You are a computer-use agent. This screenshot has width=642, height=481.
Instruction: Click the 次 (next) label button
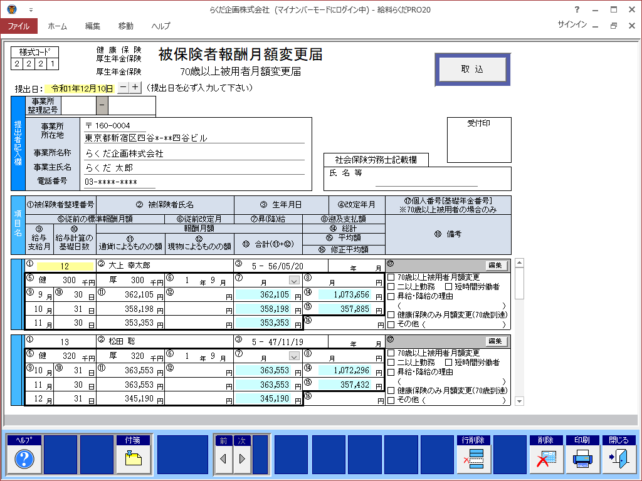(x=242, y=440)
